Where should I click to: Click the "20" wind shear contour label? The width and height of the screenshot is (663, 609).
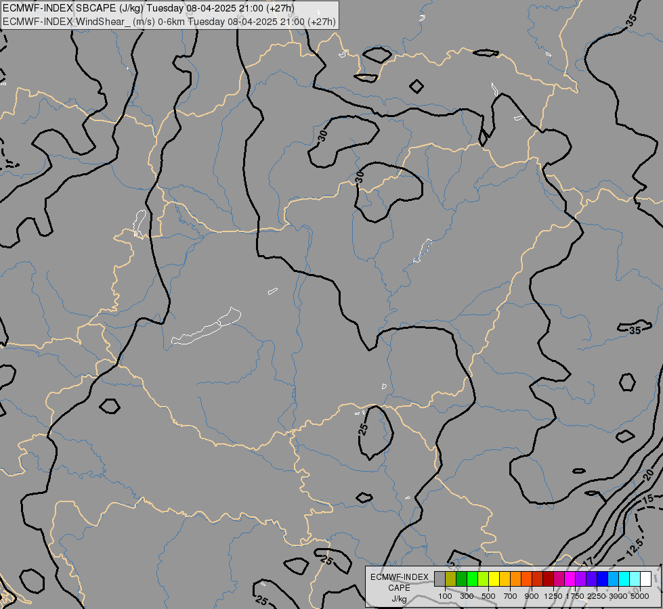(x=649, y=475)
